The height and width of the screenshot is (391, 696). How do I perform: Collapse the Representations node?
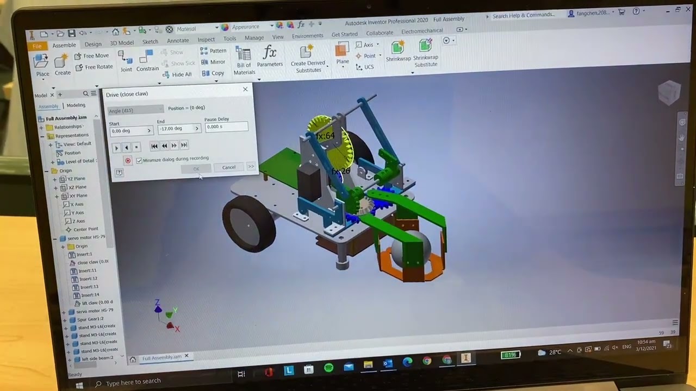coord(42,136)
